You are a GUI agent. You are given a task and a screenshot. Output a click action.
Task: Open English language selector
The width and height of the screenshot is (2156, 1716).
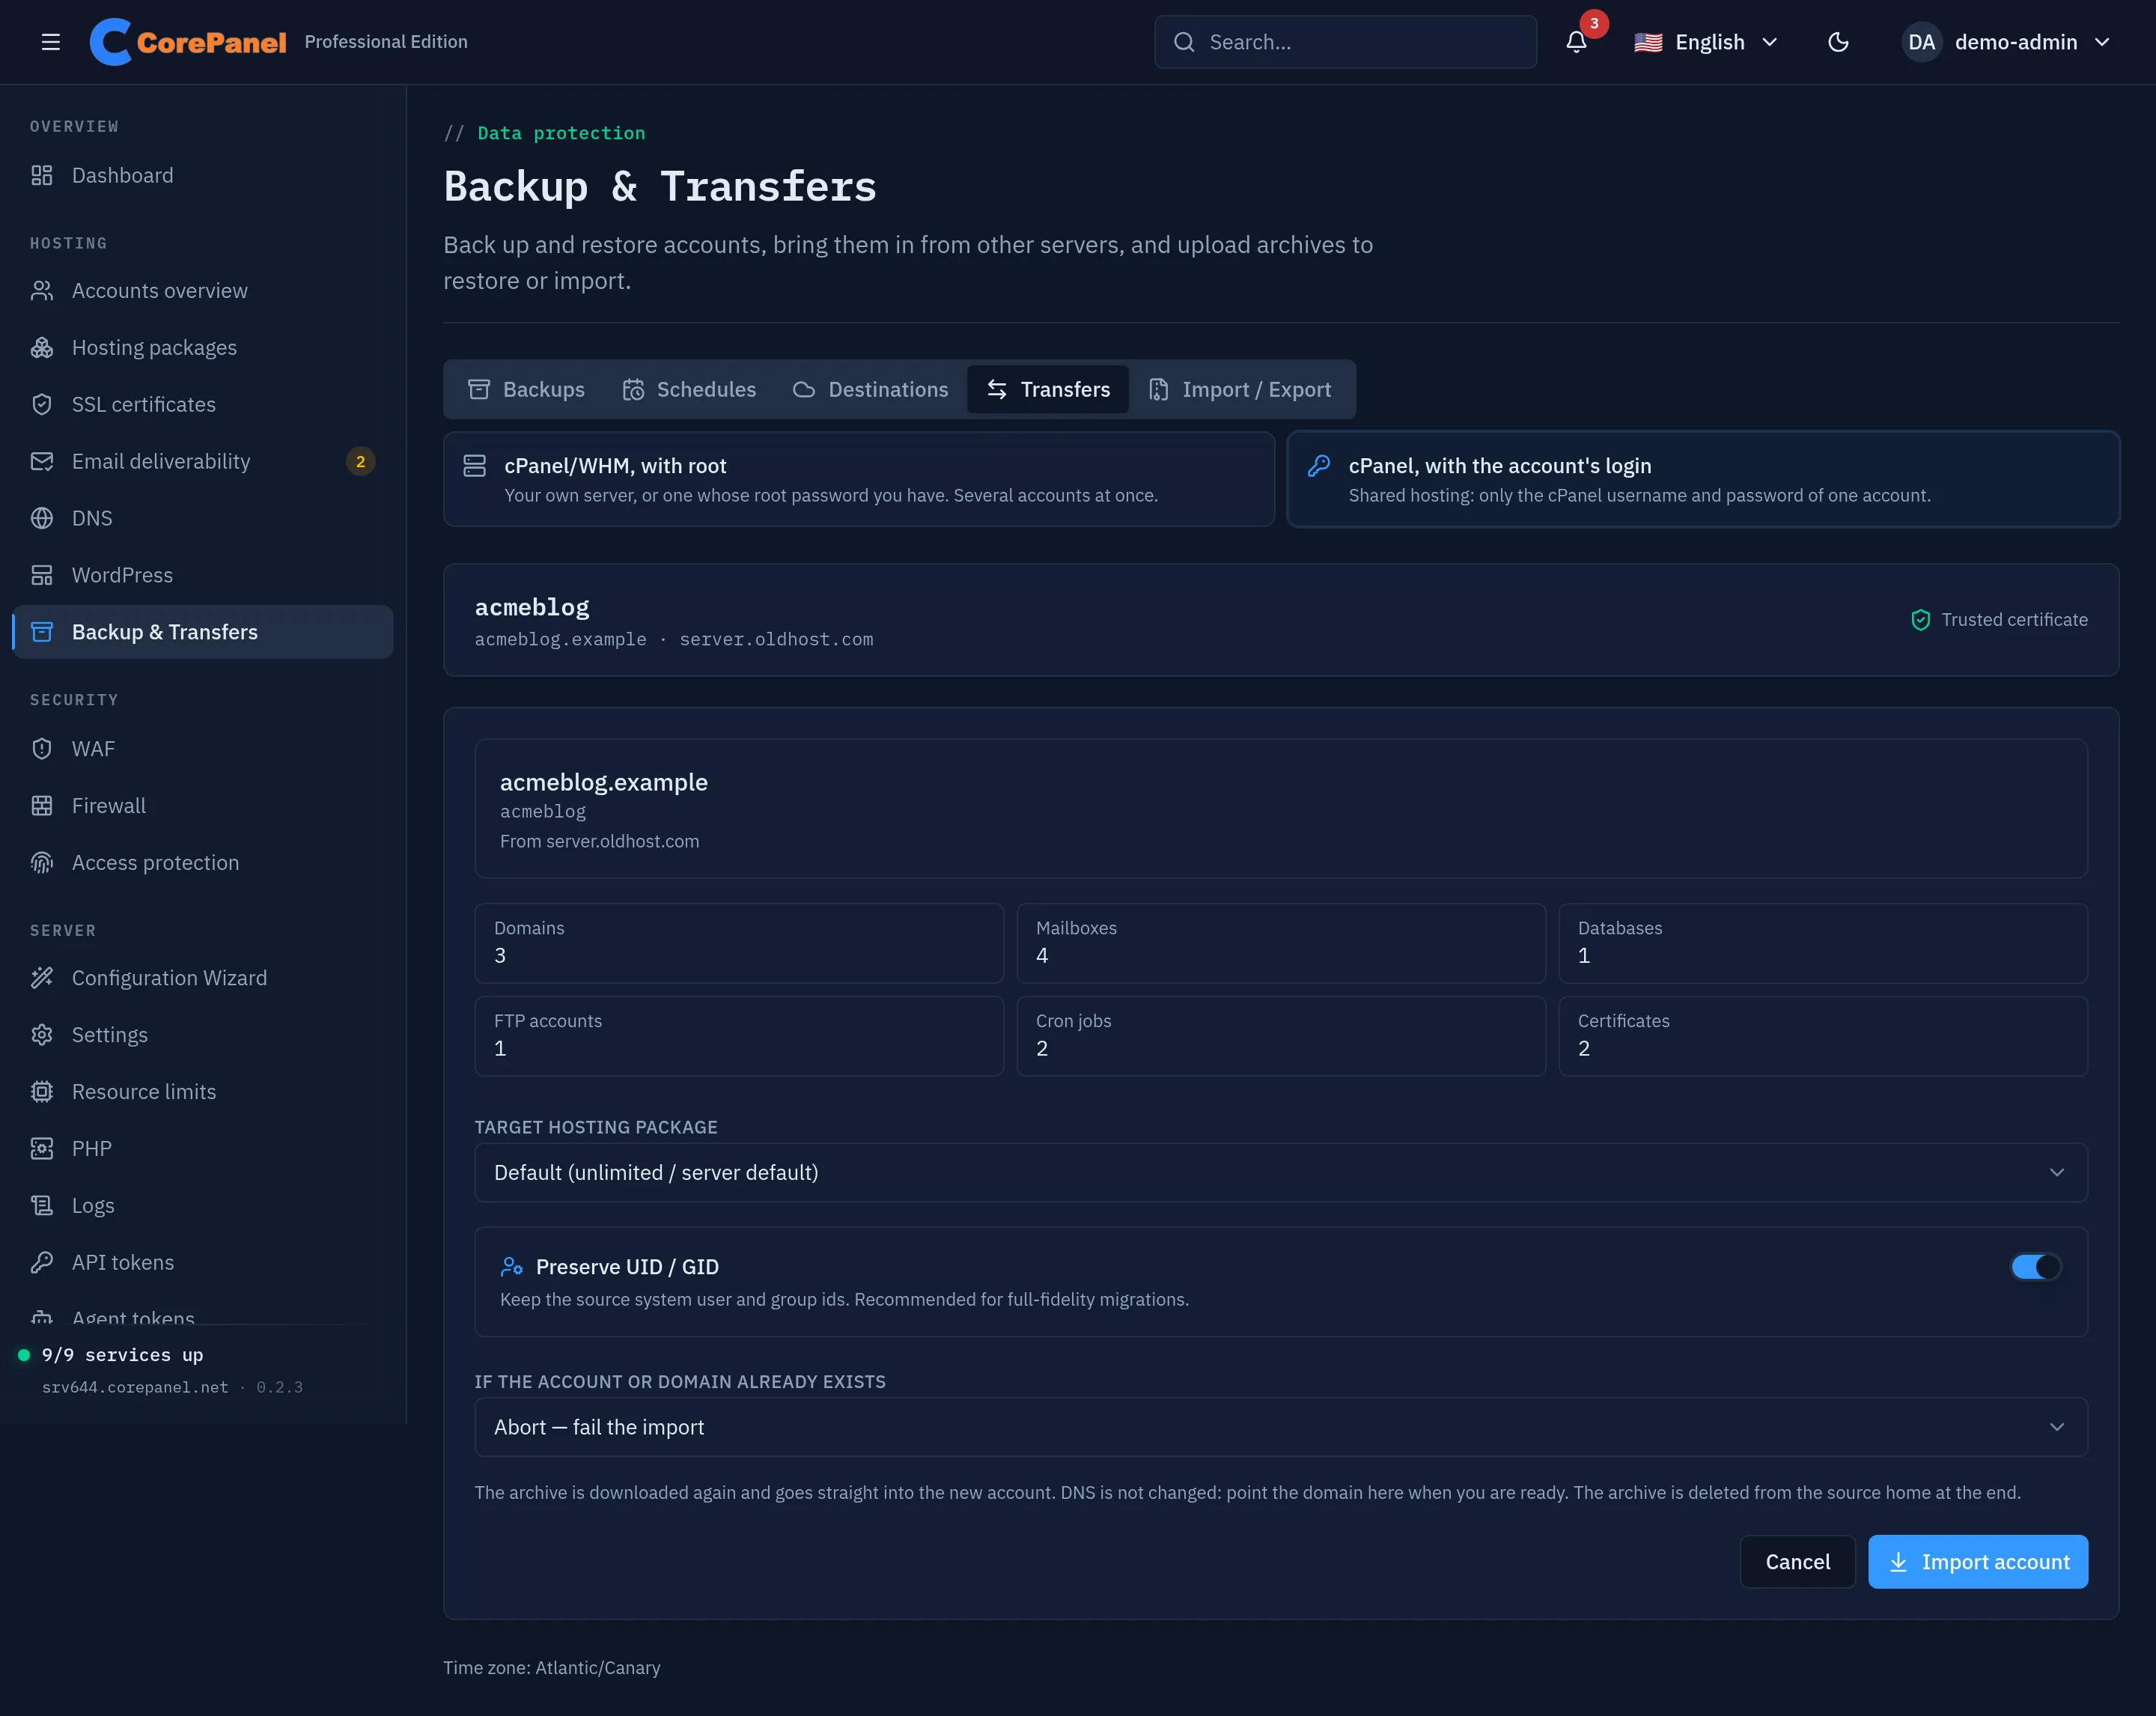(x=1706, y=42)
